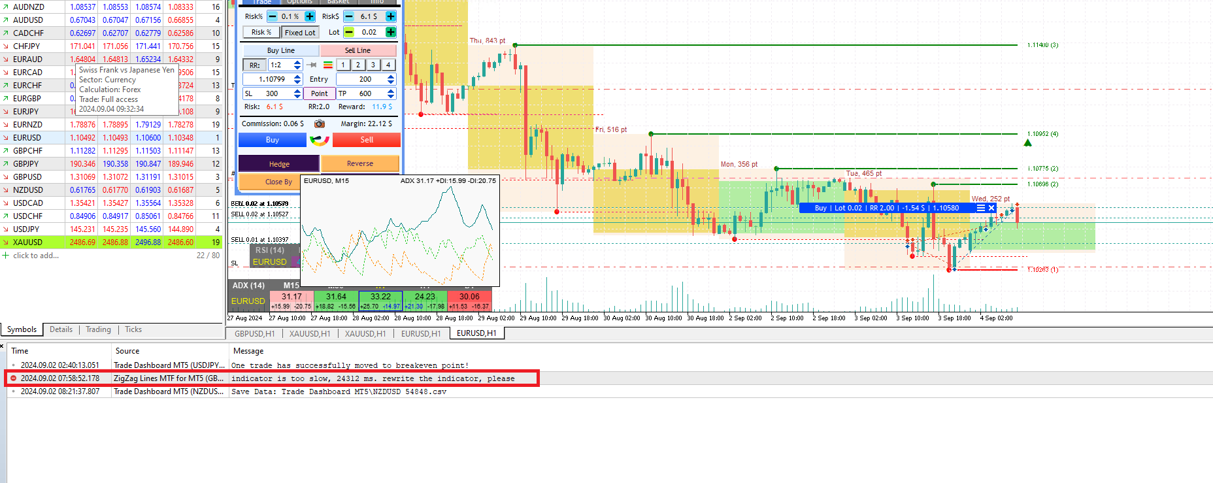Switch to the GBPUSD,H1 chart tab
The image size is (1213, 483).
(254, 333)
